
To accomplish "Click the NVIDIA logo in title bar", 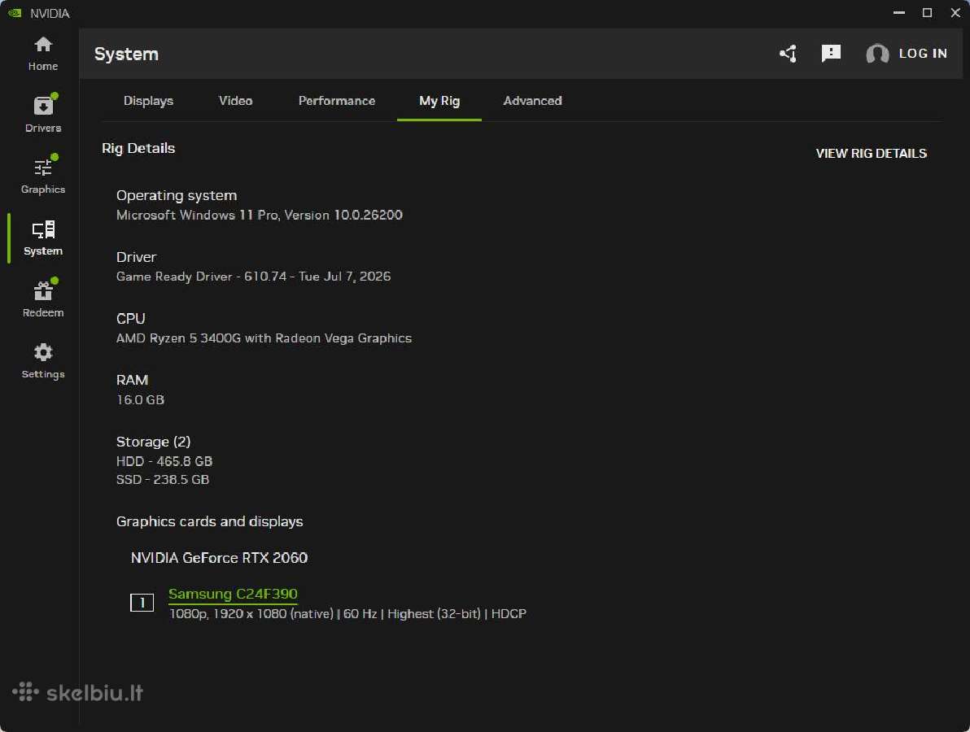I will pyautogui.click(x=15, y=13).
